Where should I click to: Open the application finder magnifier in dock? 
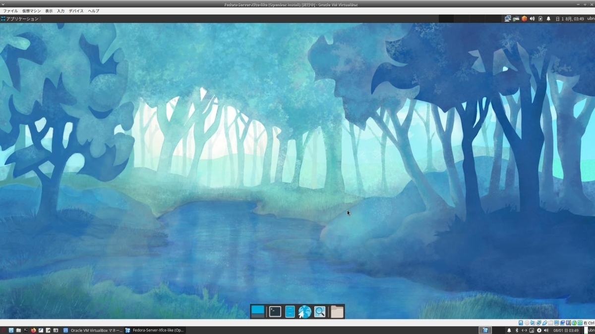pyautogui.click(x=320, y=311)
